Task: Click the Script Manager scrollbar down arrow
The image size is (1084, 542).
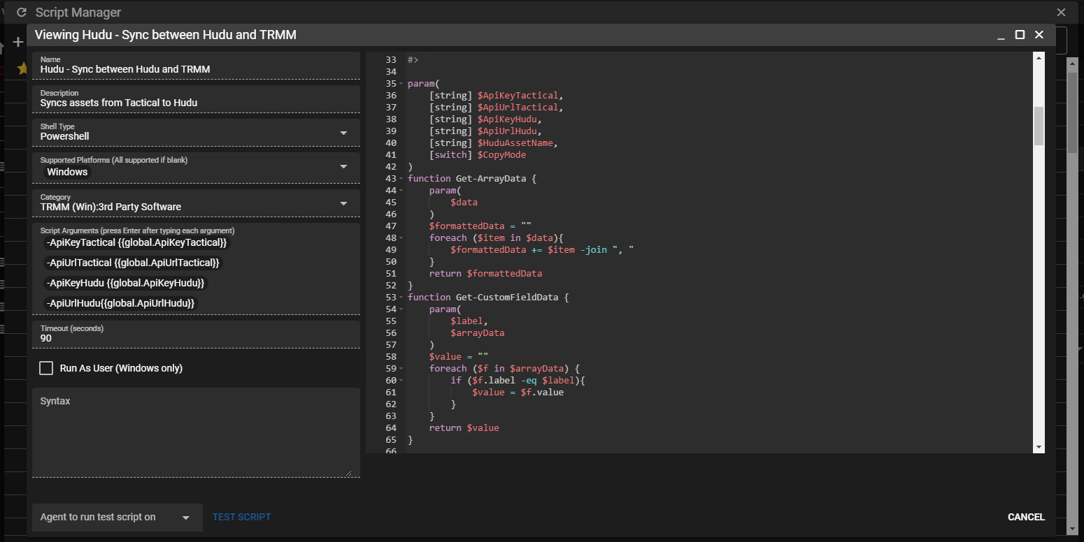Action: [x=1073, y=529]
